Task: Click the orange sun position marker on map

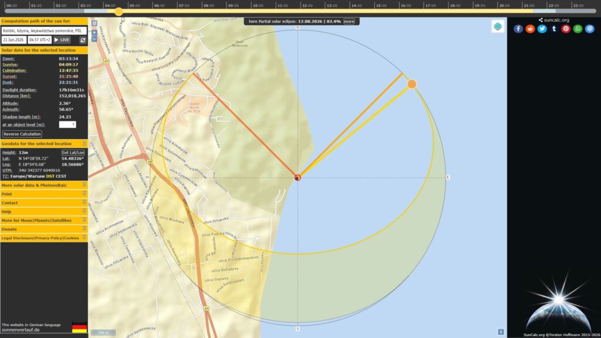Action: coord(411,84)
